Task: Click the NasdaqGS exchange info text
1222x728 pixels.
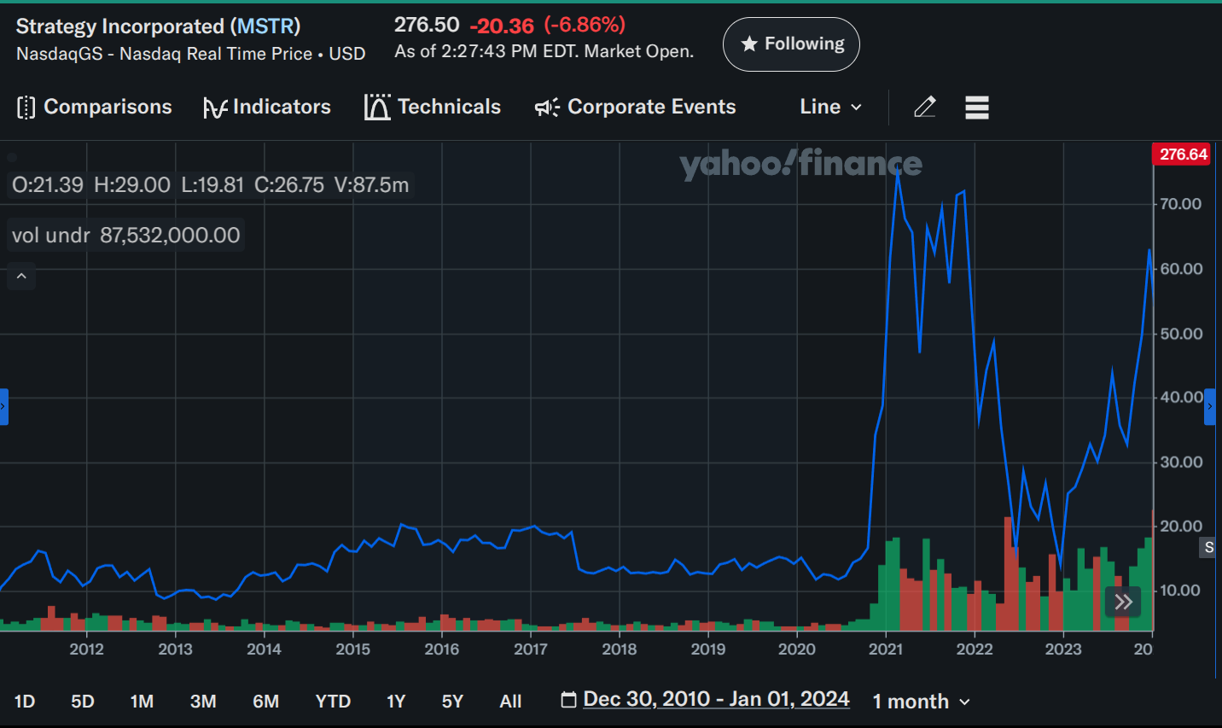Action: coord(190,54)
